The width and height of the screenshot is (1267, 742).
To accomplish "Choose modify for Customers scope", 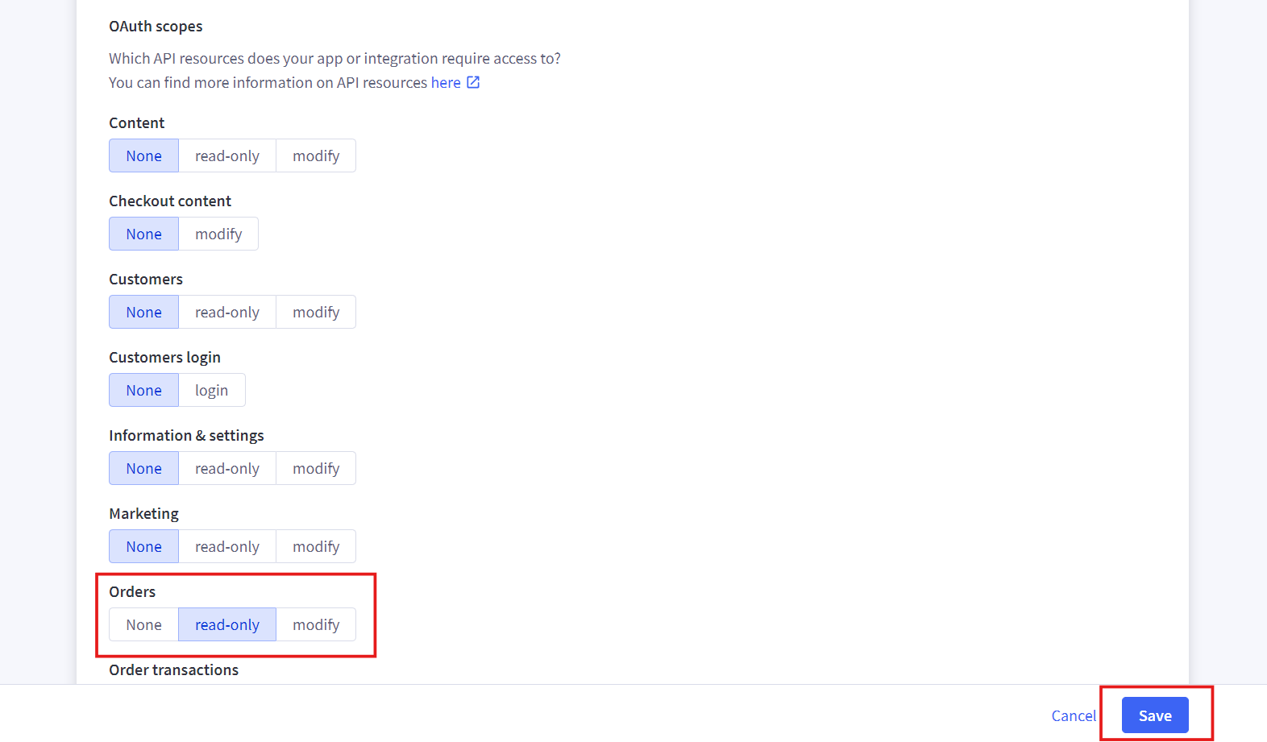I will click(x=316, y=312).
